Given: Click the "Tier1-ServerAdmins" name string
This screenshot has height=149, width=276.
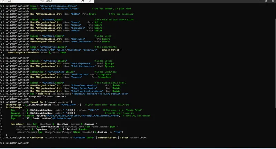Looking at the screenshot, I should [84, 88].
